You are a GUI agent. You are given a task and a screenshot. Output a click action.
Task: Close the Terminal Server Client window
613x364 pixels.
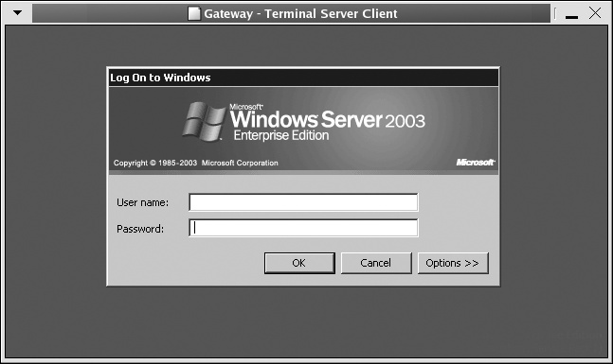tap(595, 13)
